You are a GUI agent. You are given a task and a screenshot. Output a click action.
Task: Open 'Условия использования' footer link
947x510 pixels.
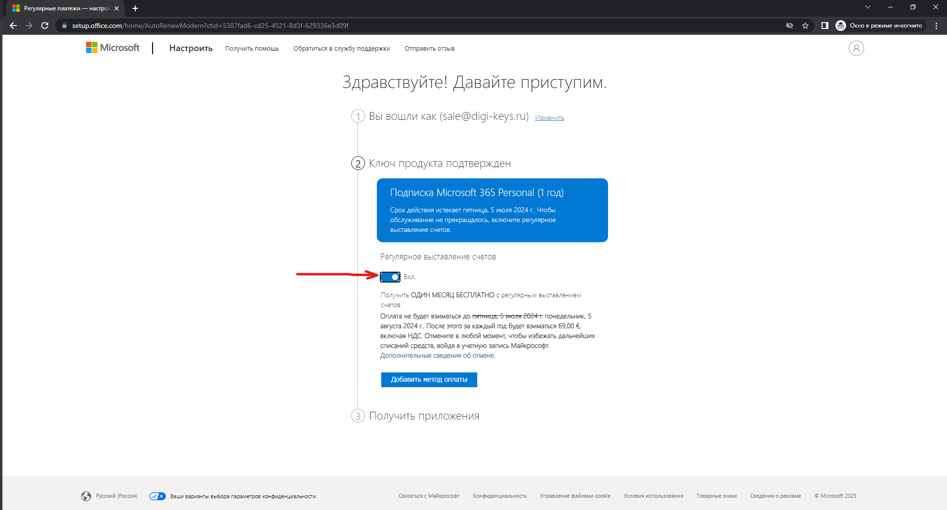pos(653,496)
